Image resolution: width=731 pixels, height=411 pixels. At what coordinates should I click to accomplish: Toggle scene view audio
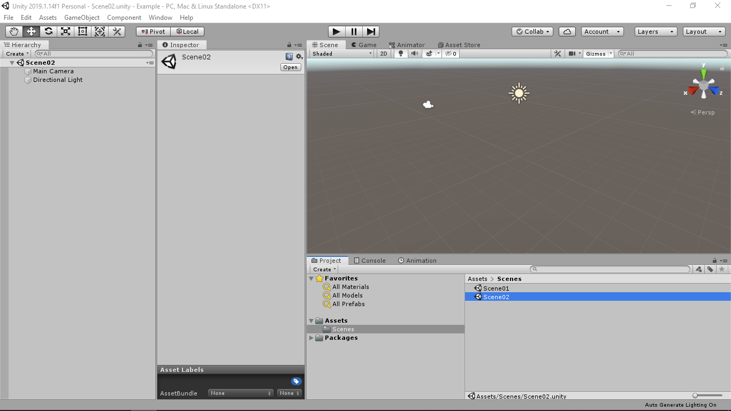(x=414, y=54)
